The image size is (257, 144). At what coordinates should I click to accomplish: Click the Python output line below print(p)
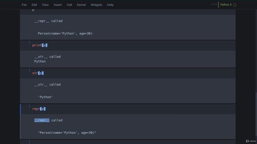[x=40, y=61]
